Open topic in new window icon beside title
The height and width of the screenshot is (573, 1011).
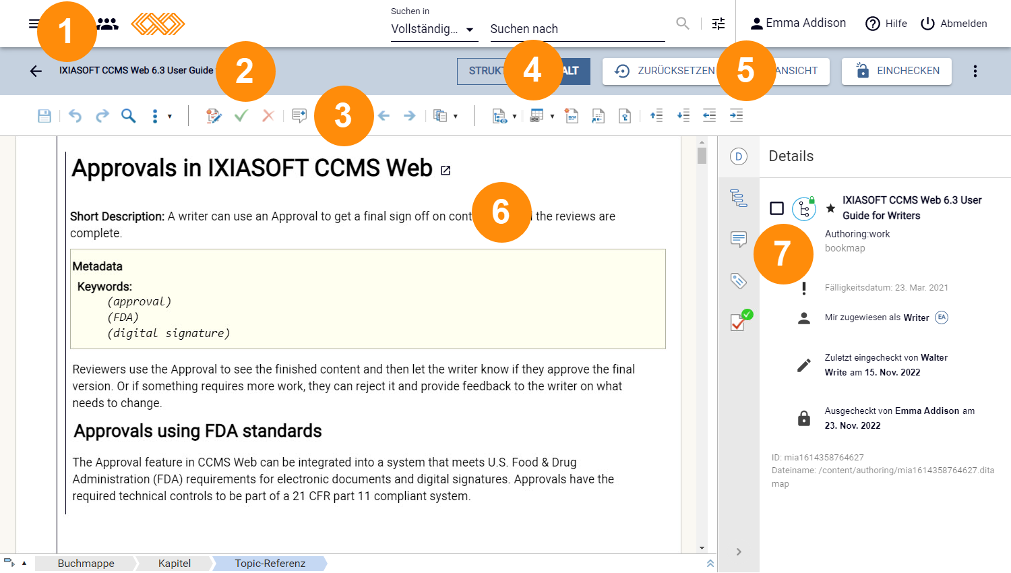pos(446,171)
